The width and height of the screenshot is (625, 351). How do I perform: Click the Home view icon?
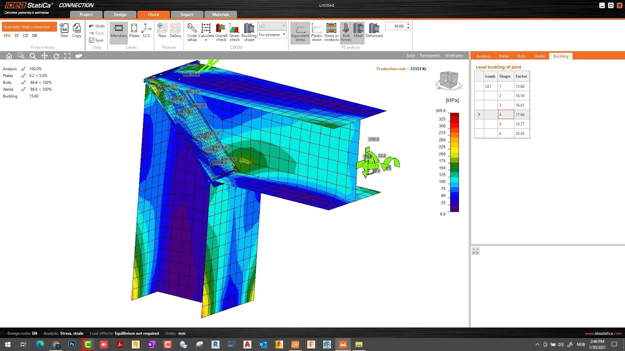click(x=9, y=56)
